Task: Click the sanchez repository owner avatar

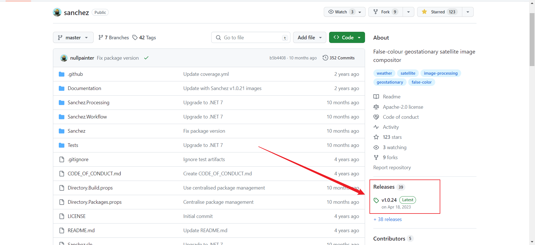Action: (57, 12)
